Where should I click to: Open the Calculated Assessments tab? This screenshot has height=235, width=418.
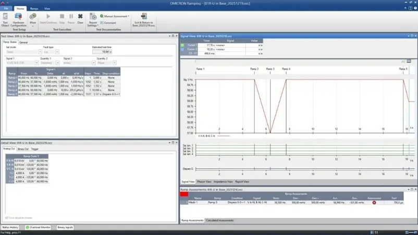219,220
